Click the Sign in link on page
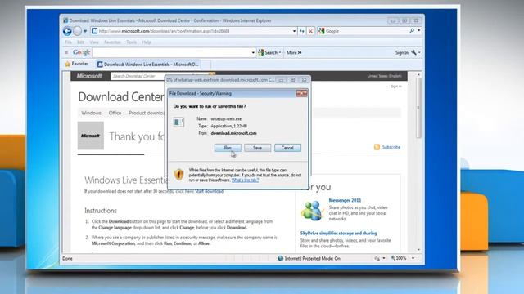This screenshot has width=524, height=294. click(396, 87)
